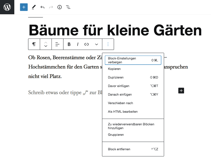Select Davor einfügen
This screenshot has height=160, width=211.
click(x=133, y=86)
